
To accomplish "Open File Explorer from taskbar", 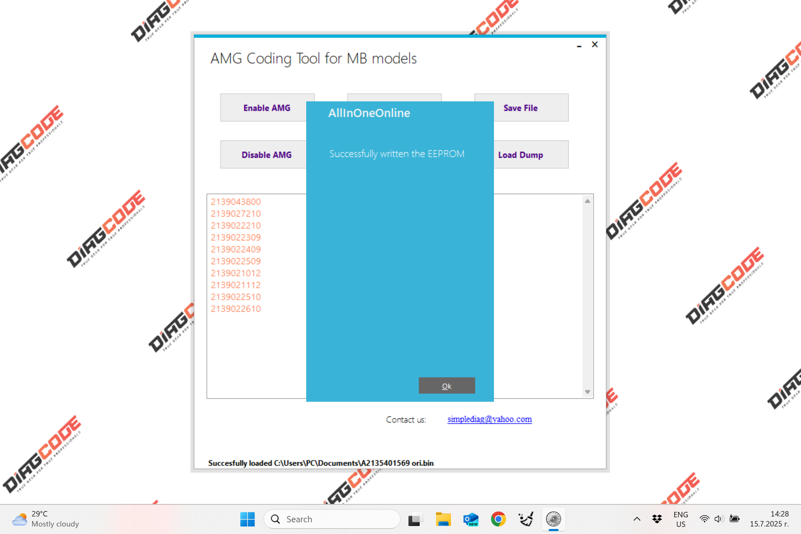I will 443,519.
